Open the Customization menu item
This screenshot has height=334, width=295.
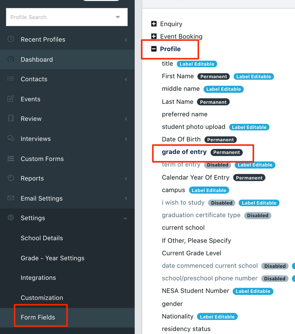[x=42, y=298]
